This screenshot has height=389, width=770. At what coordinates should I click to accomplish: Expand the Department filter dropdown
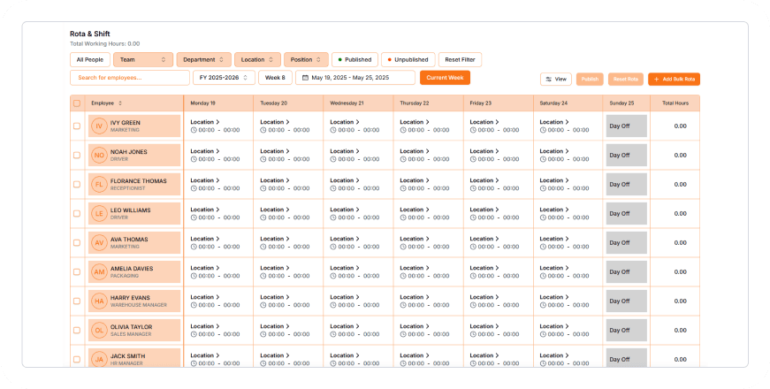pyautogui.click(x=203, y=60)
